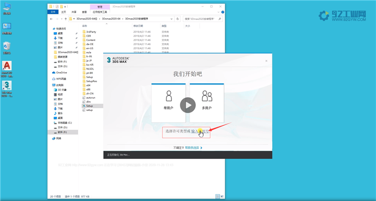The width and height of the screenshot is (376, 201).
Task: Click the search magnifier icon
Action: coord(220,18)
